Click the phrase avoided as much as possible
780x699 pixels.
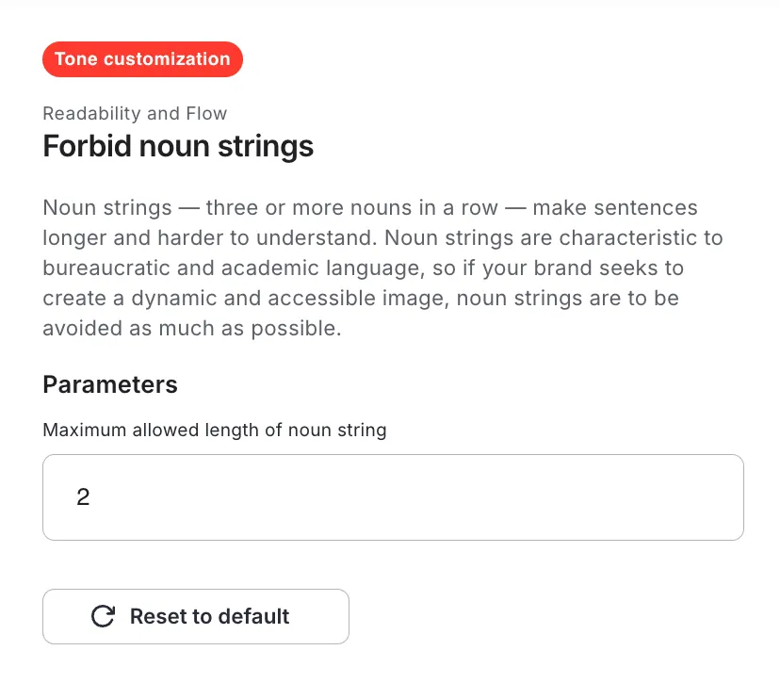pyautogui.click(x=192, y=329)
